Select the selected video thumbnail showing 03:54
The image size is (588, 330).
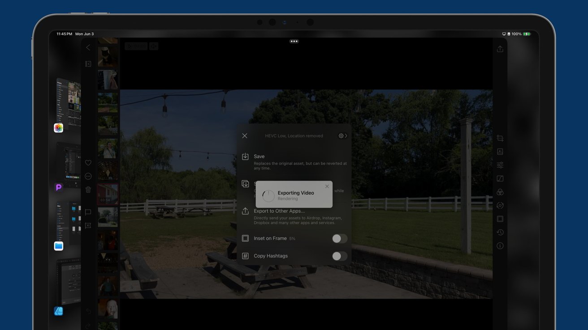[108, 194]
